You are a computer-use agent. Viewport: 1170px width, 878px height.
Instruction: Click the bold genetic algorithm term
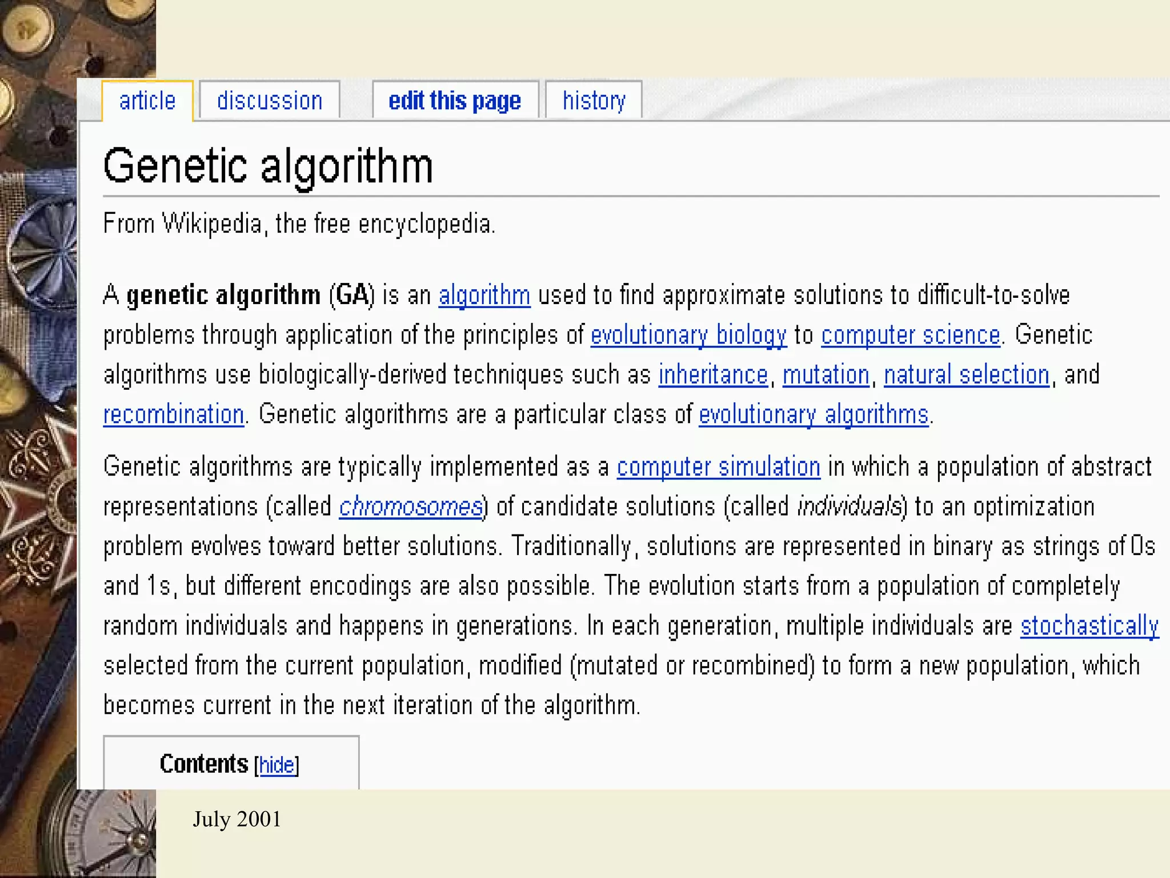(x=223, y=296)
